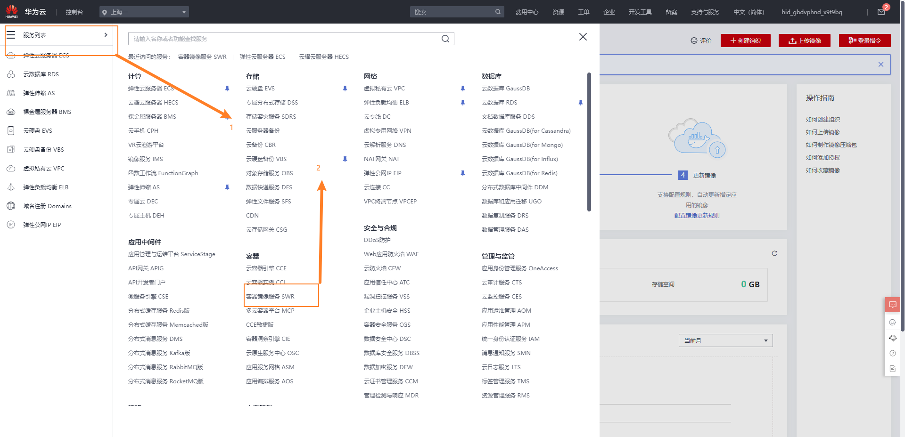This screenshot has width=905, height=437.
Task: Open the mail notifications icon
Action: (881, 12)
